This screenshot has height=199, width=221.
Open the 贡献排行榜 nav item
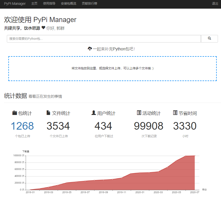coord(90,4)
